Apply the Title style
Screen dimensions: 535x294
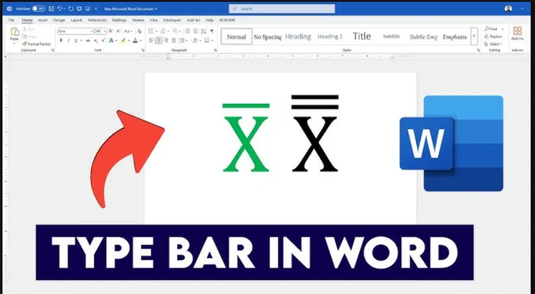pyautogui.click(x=362, y=36)
